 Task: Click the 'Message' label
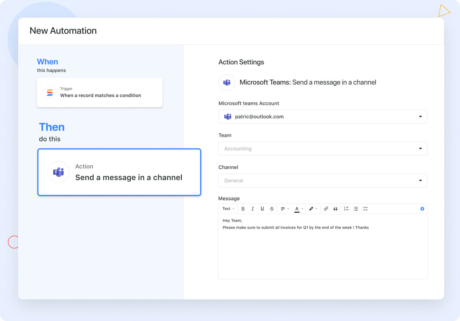(x=229, y=198)
